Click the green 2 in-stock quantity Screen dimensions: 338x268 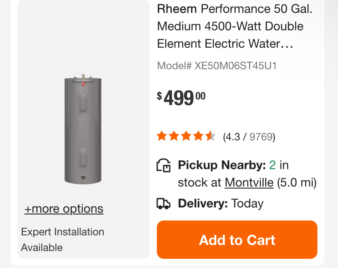pyautogui.click(x=272, y=165)
